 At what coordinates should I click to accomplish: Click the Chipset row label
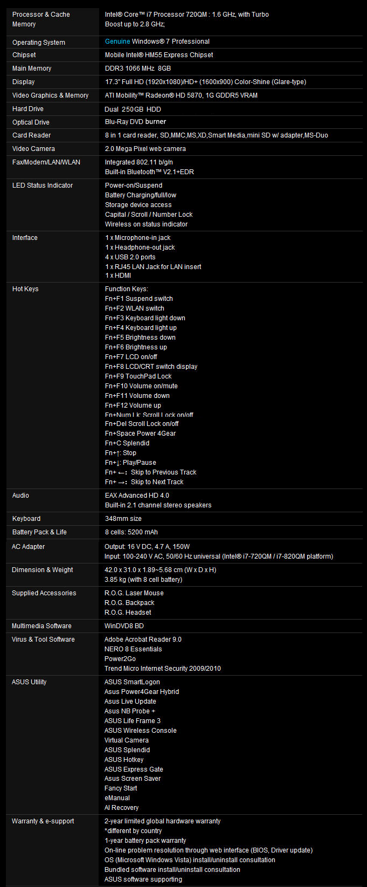pyautogui.click(x=24, y=55)
